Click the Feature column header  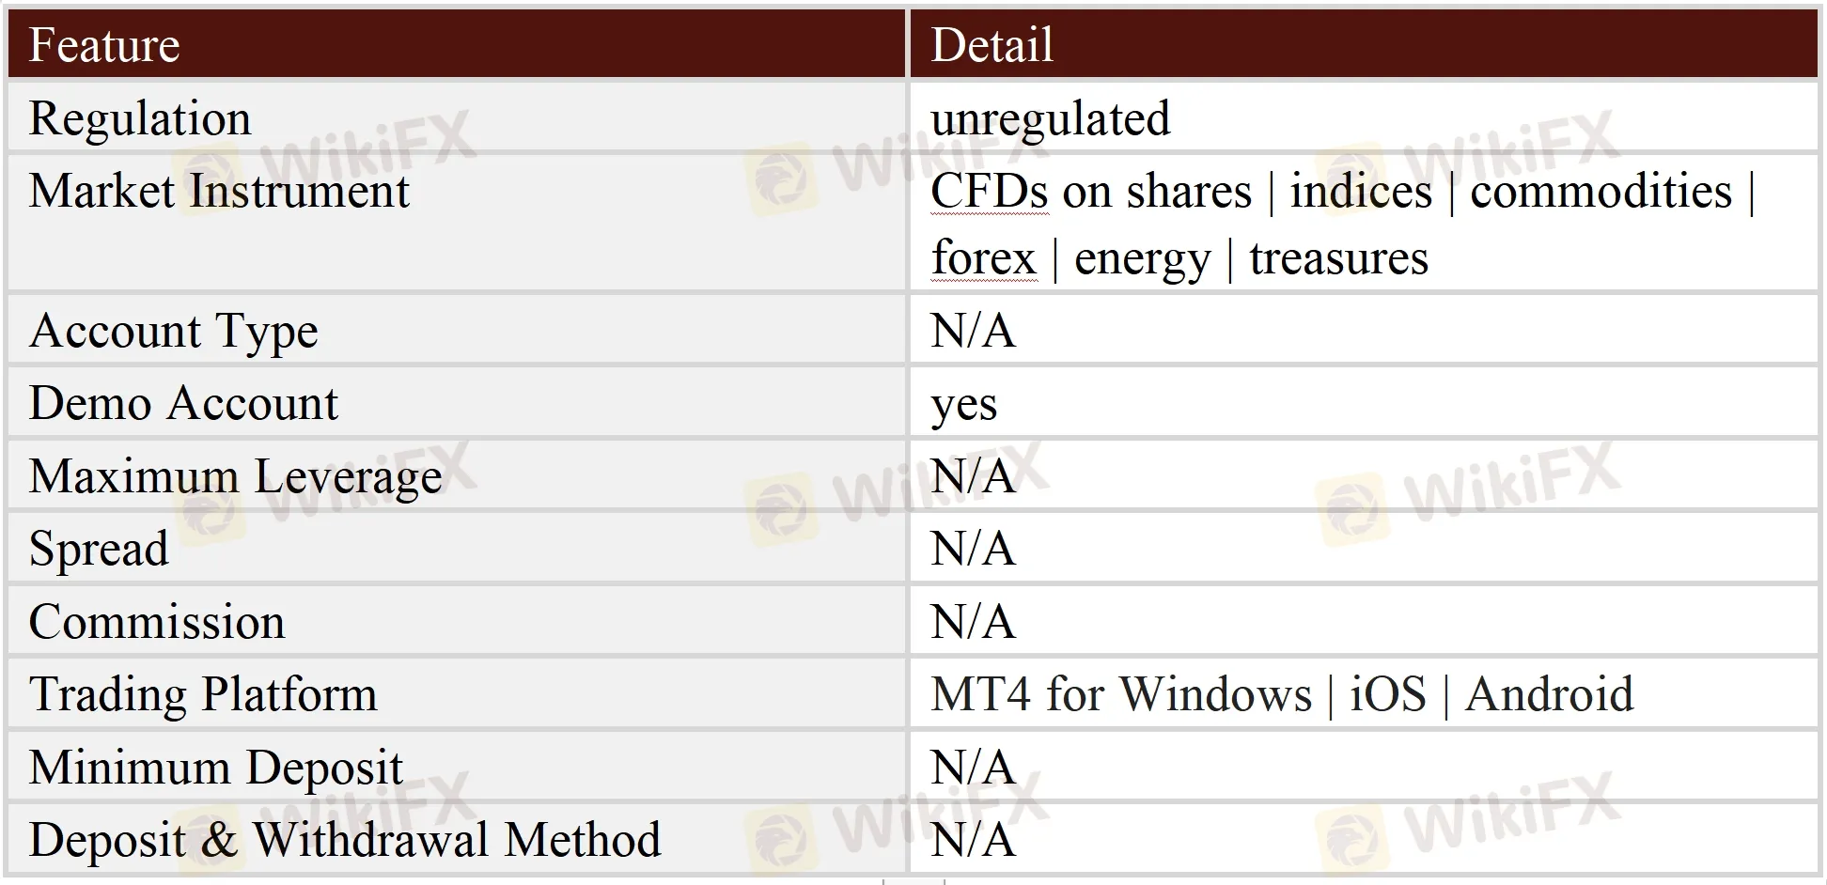click(x=104, y=45)
